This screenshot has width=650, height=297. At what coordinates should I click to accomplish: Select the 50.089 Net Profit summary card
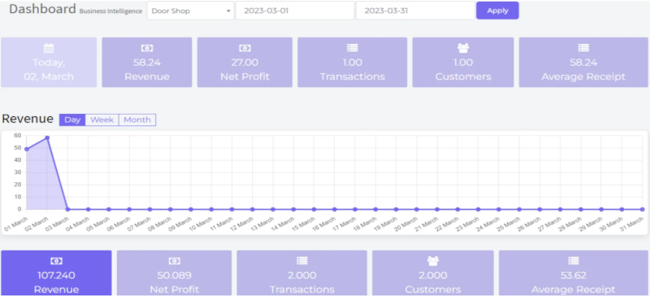pyautogui.click(x=174, y=273)
